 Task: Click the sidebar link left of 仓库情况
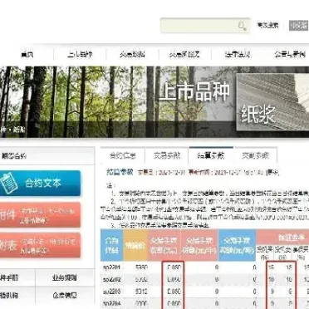pyautogui.click(x=9, y=295)
